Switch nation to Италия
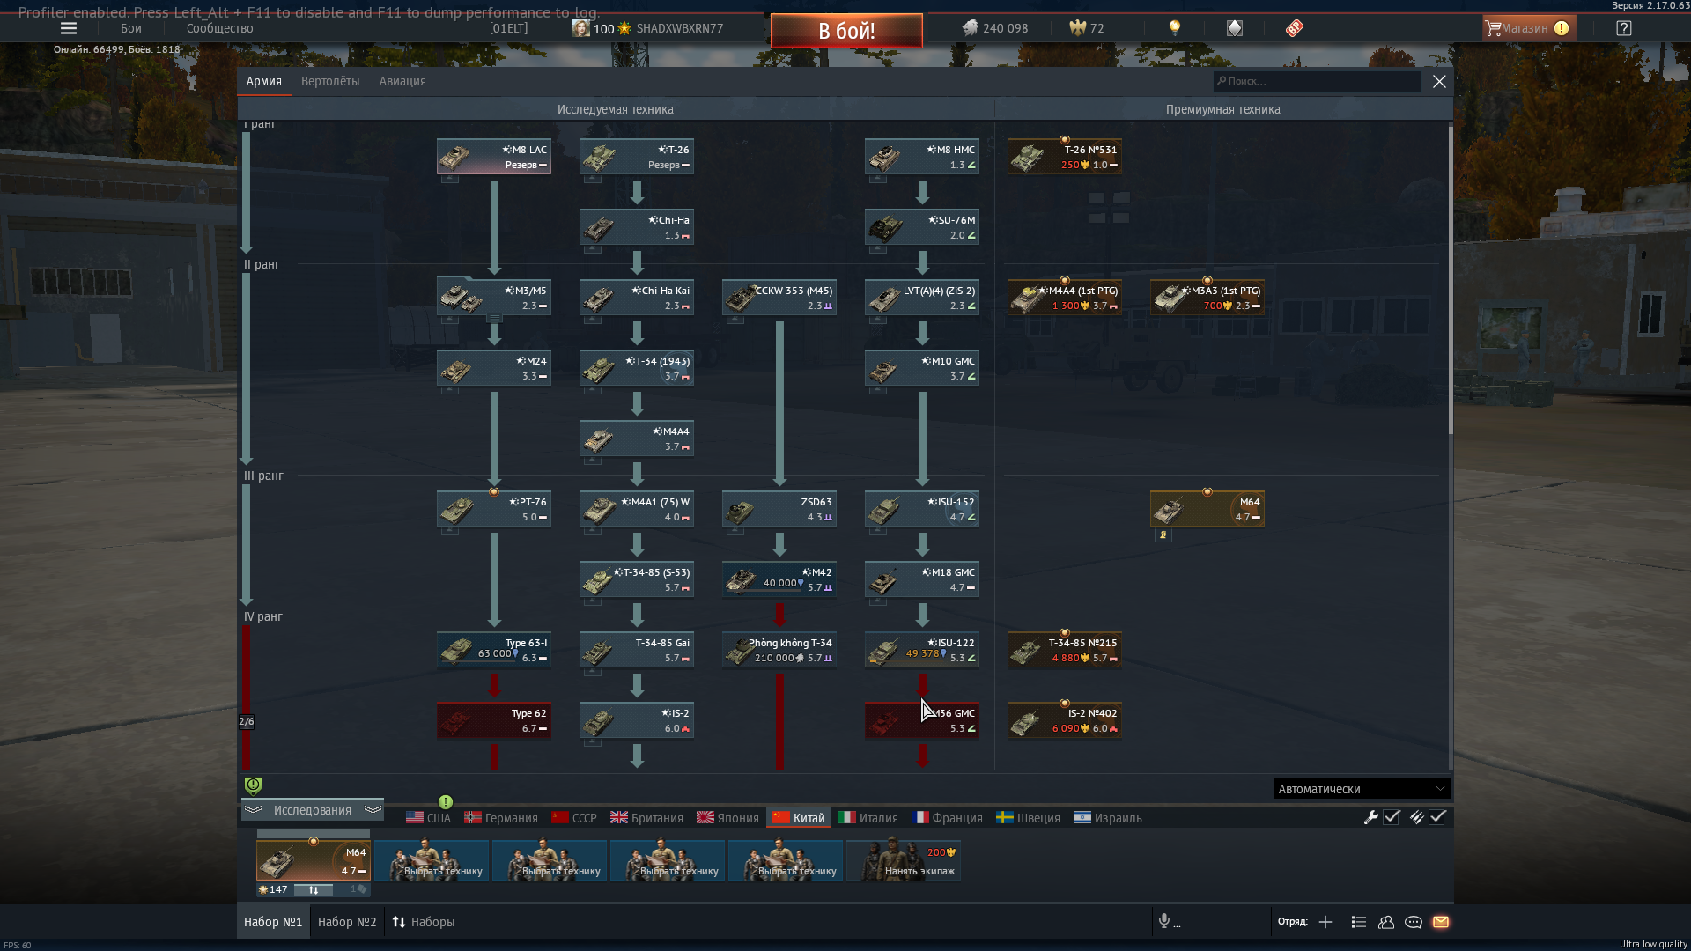The width and height of the screenshot is (1691, 951). pyautogui.click(x=868, y=818)
